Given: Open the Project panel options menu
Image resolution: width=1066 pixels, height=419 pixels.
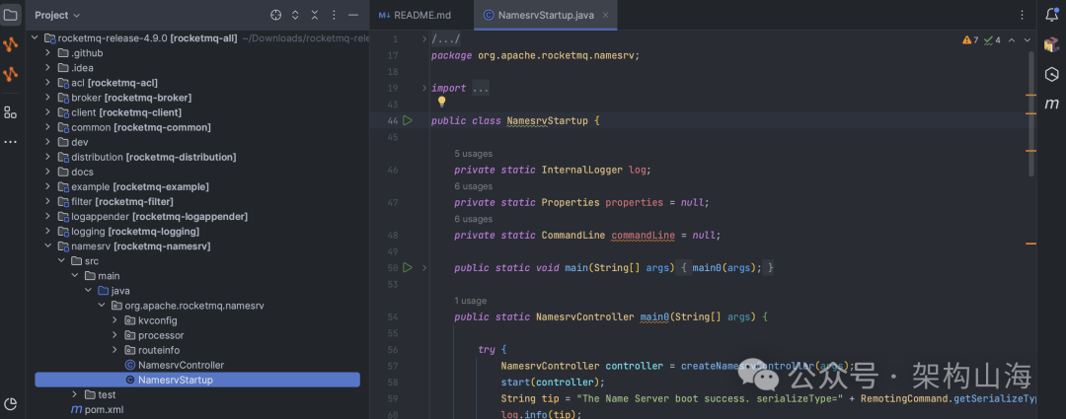Looking at the screenshot, I should click(334, 15).
